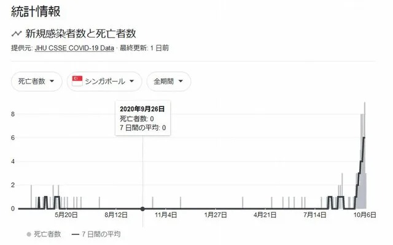Click the Singapore flag icon

click(x=77, y=81)
